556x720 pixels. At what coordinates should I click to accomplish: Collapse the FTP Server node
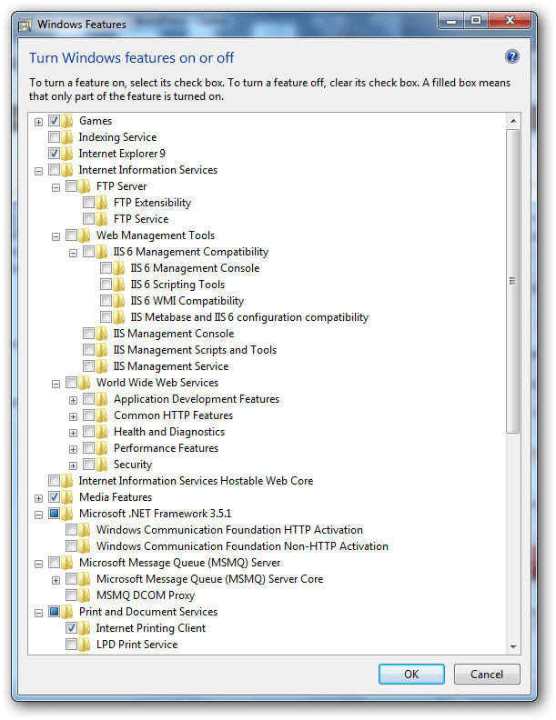56,187
